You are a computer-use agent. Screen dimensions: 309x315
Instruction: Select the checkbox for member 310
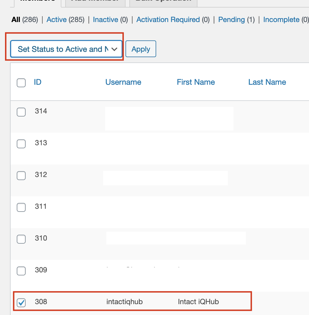tap(21, 239)
